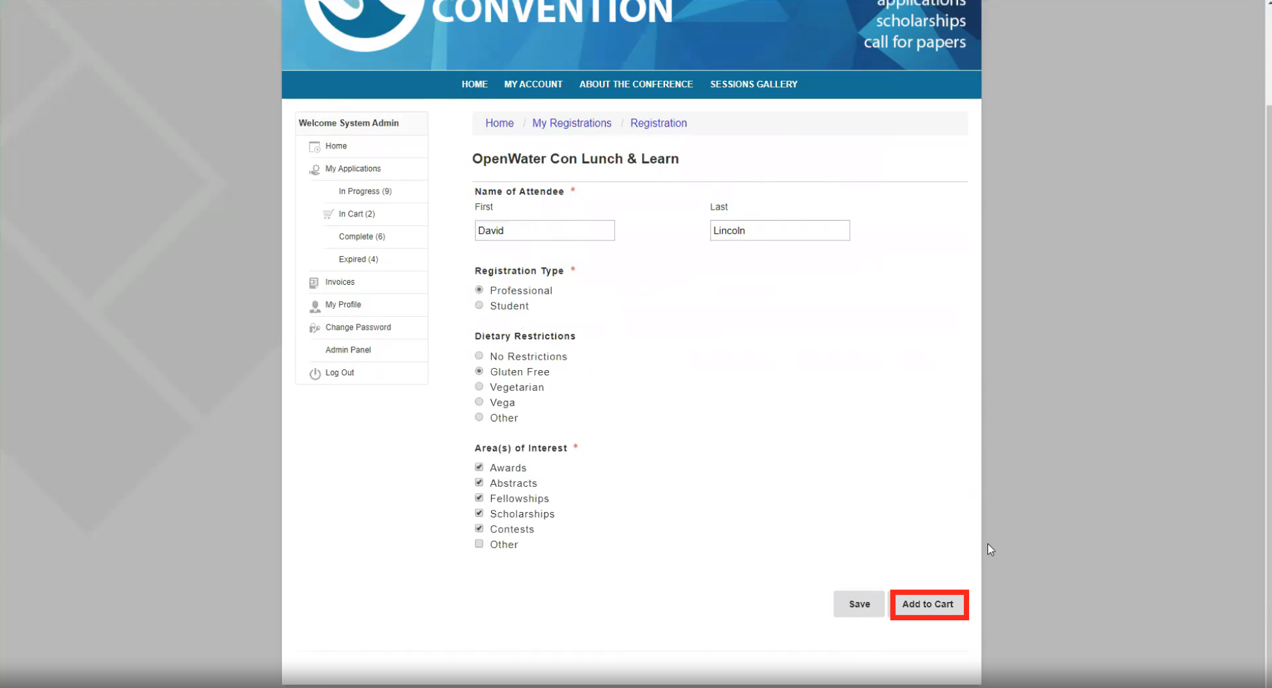Choose the Vegetarian dietary option
1272x688 pixels.
pyautogui.click(x=479, y=386)
